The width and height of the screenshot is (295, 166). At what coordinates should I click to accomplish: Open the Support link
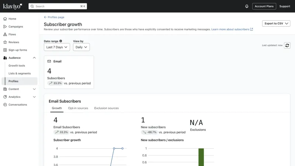(x=285, y=6)
